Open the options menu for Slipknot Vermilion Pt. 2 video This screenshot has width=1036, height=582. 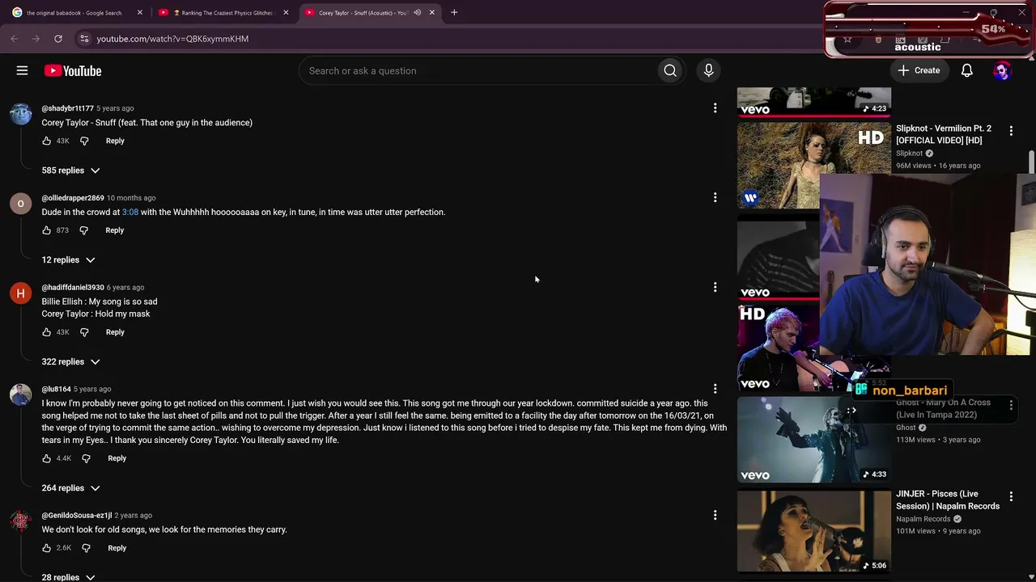(1011, 130)
